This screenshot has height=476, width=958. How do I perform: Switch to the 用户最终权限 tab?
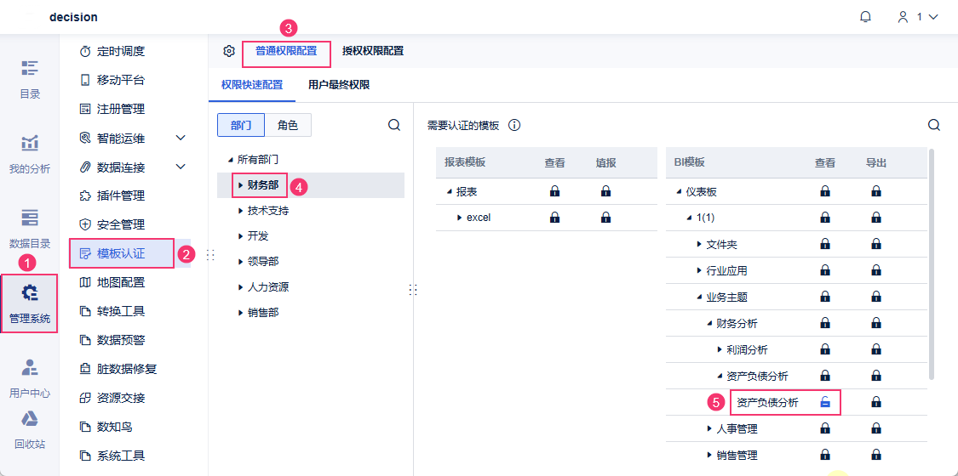[339, 85]
